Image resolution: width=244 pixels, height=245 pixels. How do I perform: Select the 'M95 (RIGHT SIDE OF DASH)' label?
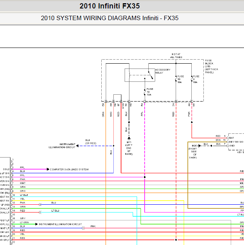click(x=193, y=152)
